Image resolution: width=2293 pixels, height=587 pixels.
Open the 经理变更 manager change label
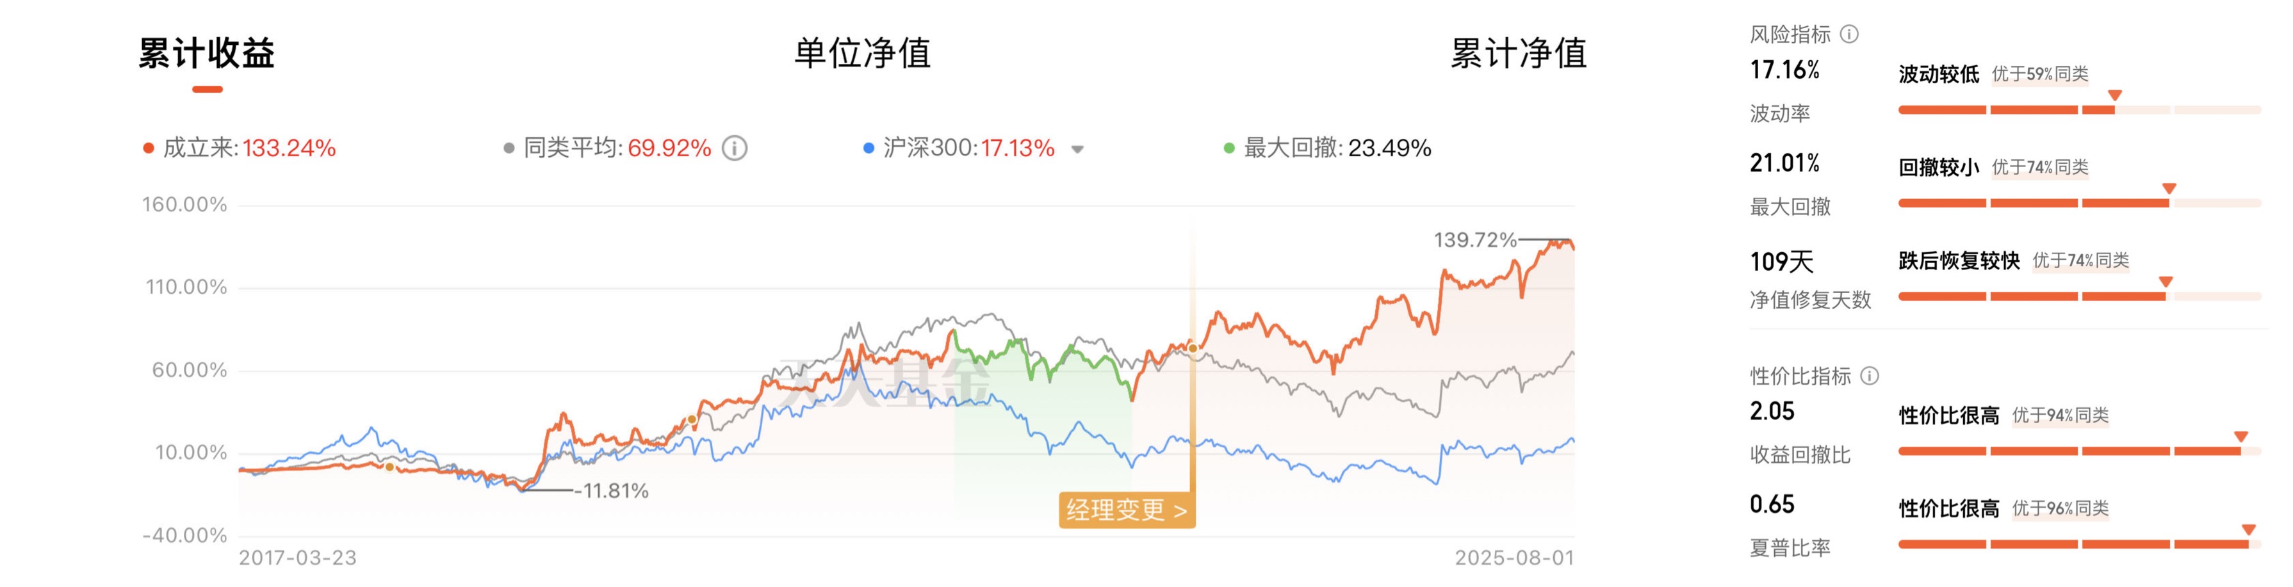click(x=1127, y=511)
